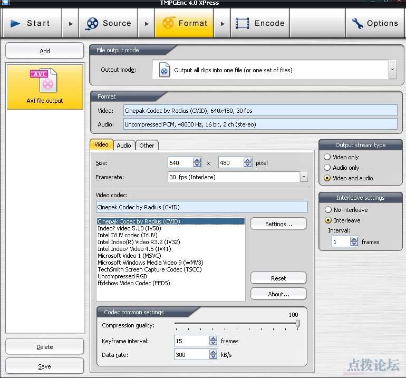Select Video and audio stream type
Screen dimensions: 406x378
(x=327, y=178)
